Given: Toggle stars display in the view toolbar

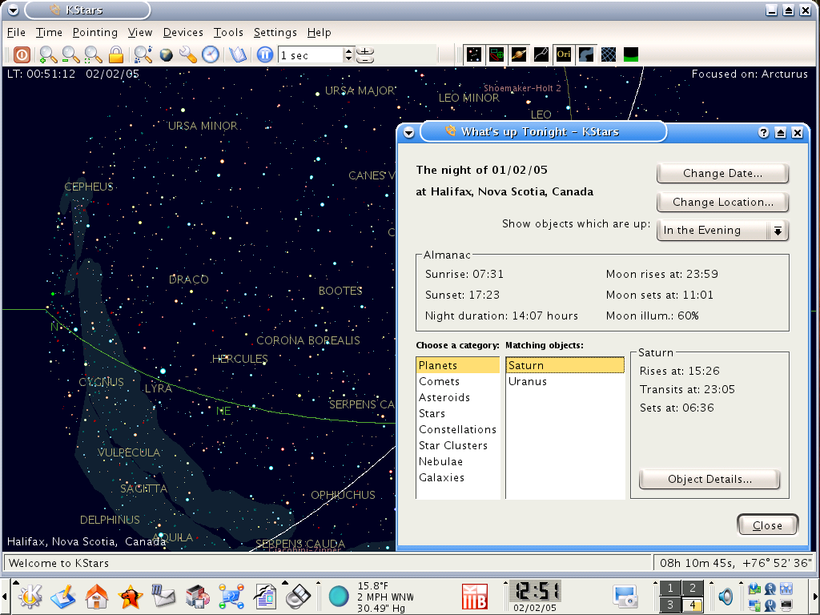Looking at the screenshot, I should [474, 54].
